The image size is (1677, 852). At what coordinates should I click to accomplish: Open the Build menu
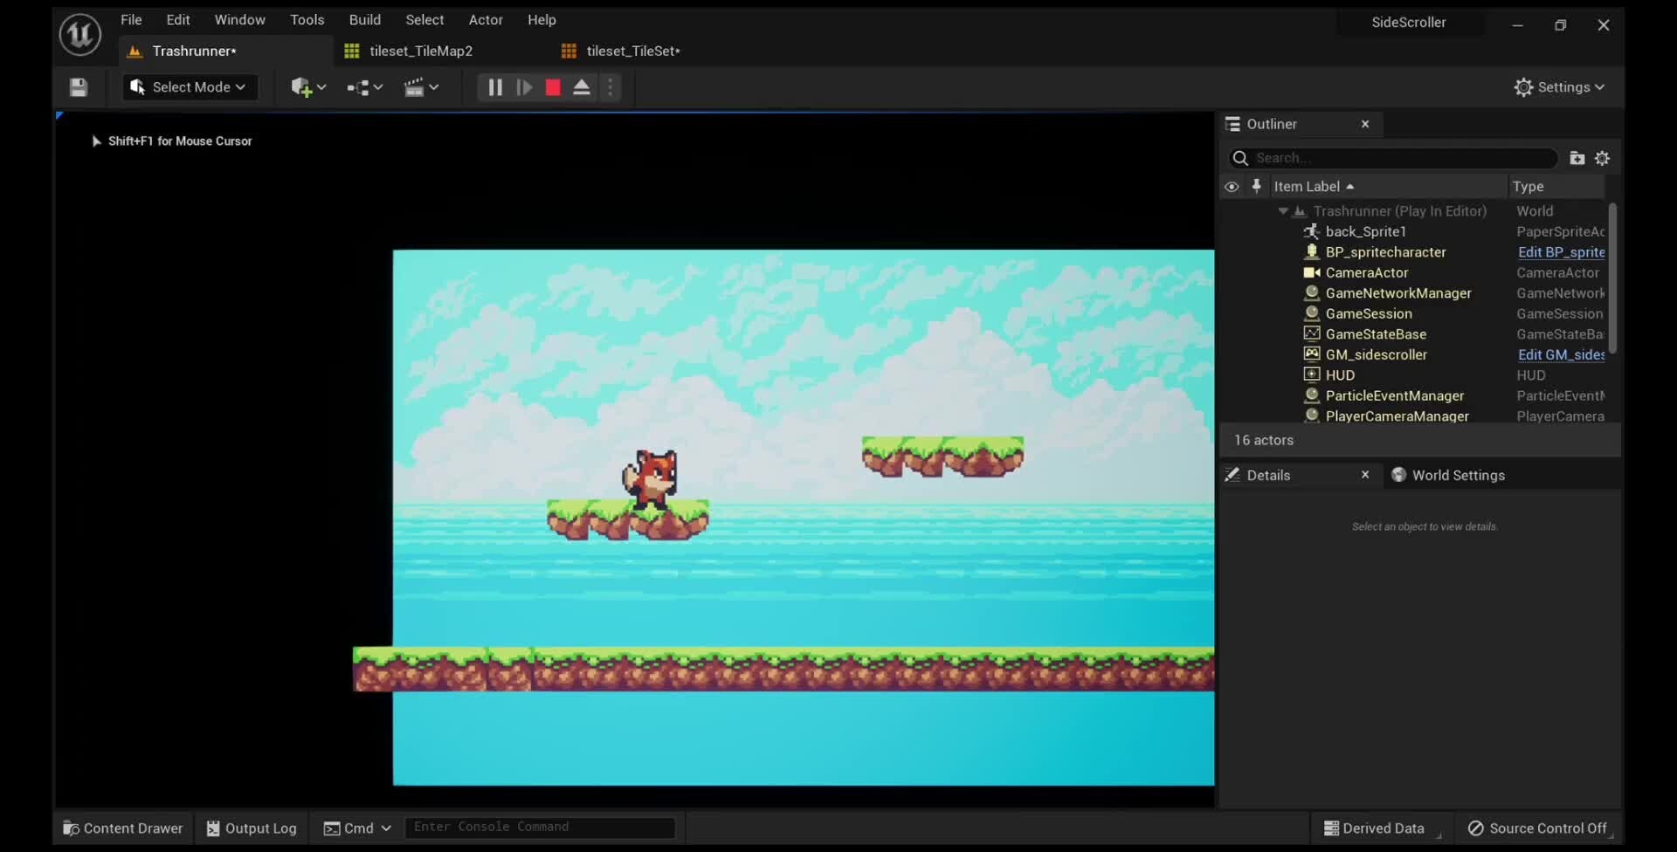364,20
